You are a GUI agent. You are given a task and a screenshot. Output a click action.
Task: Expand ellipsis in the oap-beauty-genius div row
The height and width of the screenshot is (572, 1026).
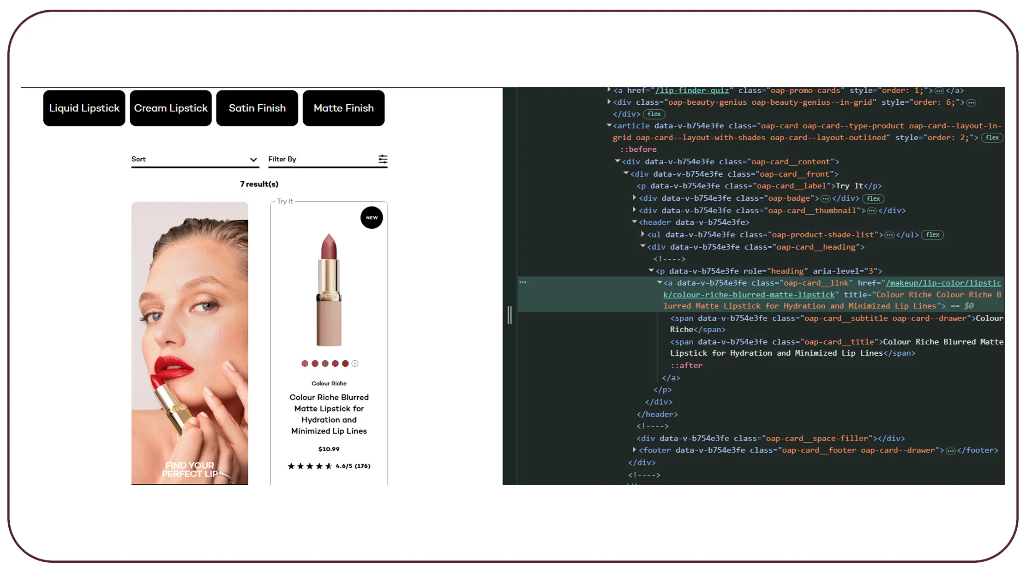pos(971,102)
